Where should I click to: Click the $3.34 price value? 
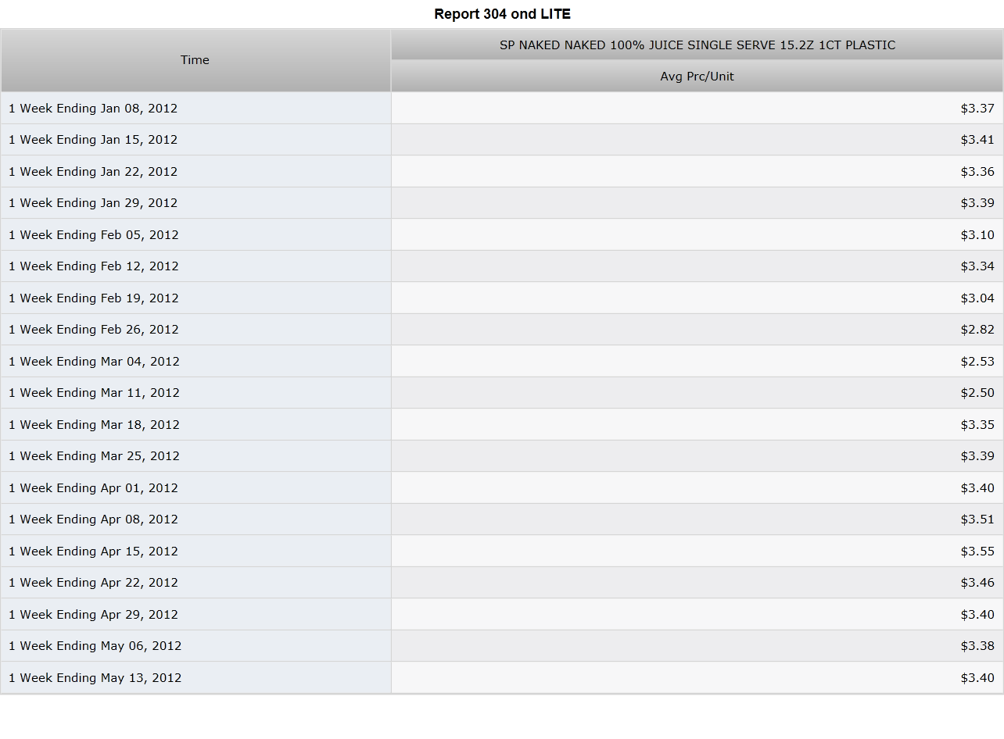tap(977, 266)
